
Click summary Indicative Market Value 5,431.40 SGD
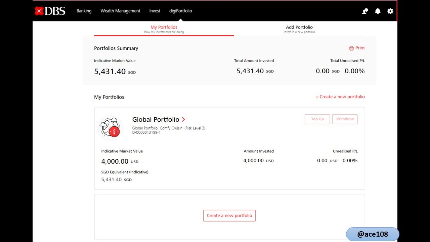115,72
